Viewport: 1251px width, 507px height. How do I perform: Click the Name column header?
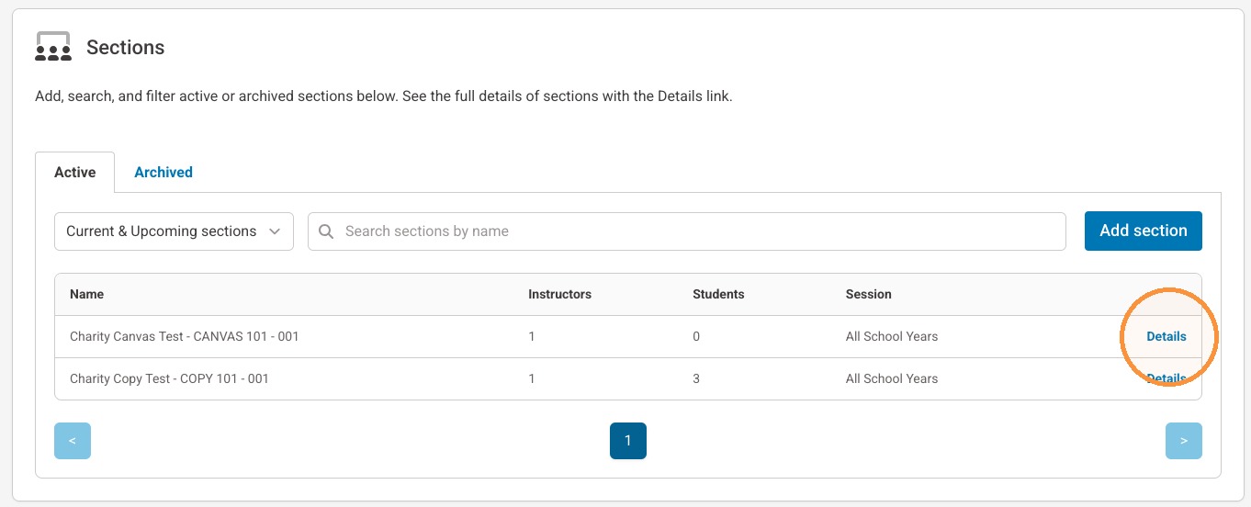tap(87, 294)
